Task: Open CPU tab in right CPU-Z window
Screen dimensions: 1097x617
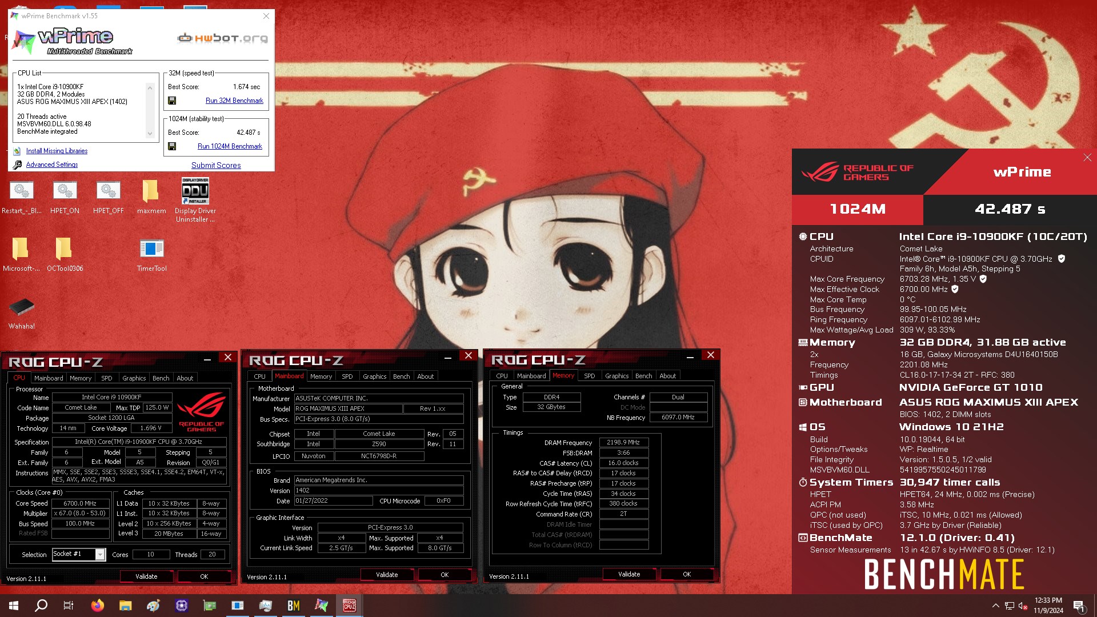Action: pos(502,376)
